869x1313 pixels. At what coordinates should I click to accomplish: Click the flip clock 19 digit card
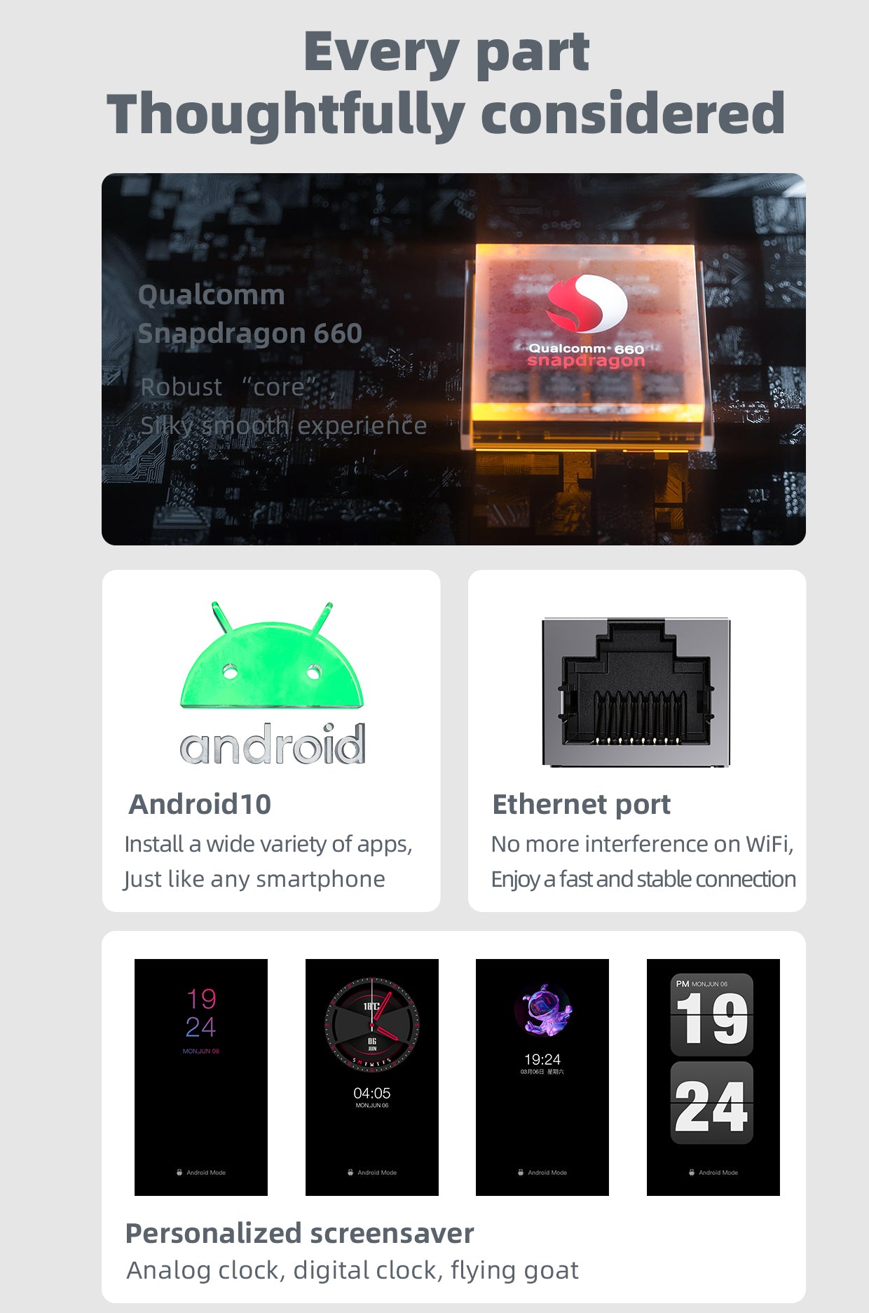(x=712, y=1015)
